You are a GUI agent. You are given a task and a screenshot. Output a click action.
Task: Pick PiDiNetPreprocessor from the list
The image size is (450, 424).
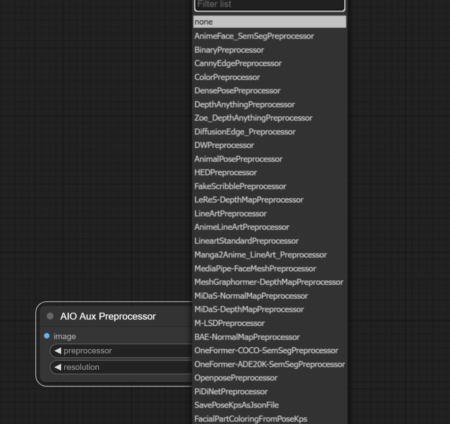(x=231, y=391)
